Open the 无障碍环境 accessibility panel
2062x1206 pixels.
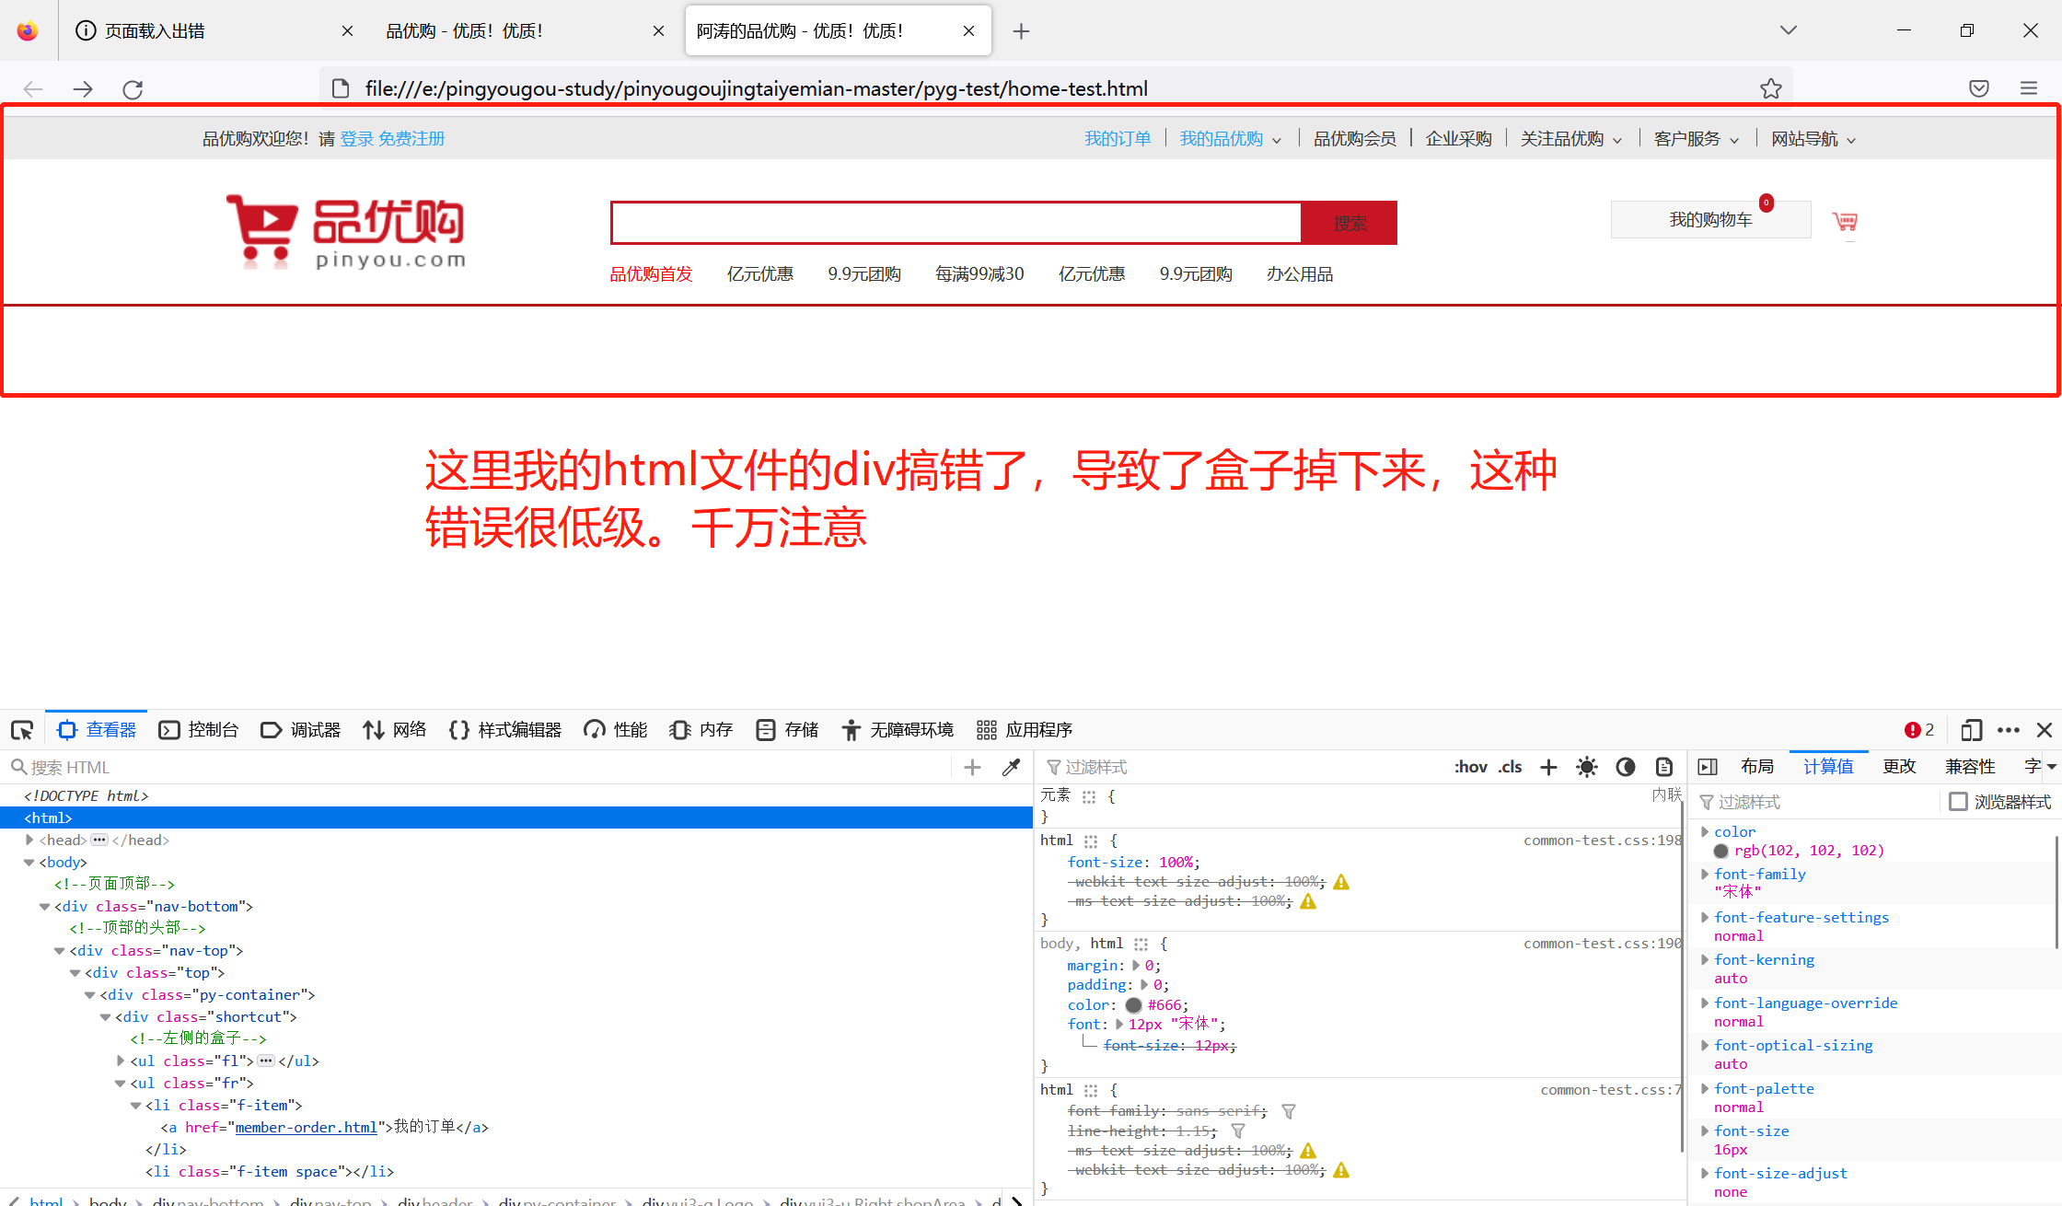point(898,730)
